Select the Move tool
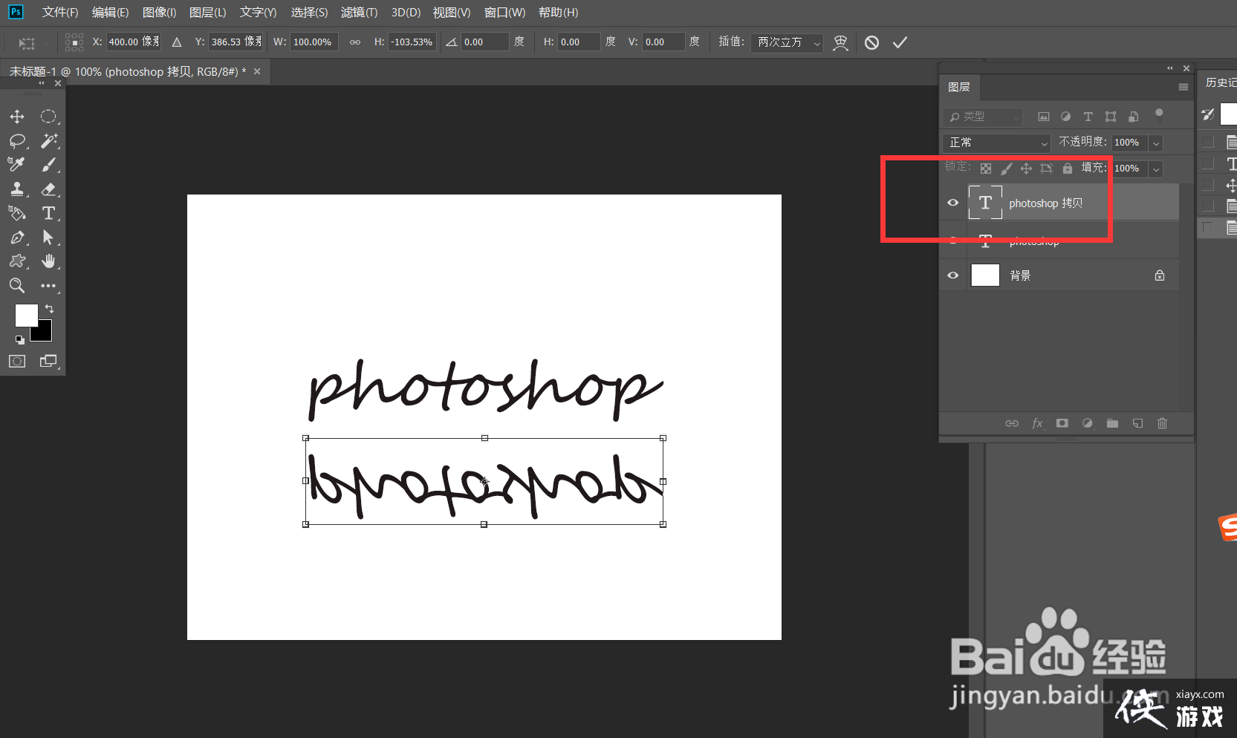 tap(16, 116)
